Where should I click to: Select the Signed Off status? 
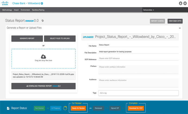pyautogui.click(x=115, y=108)
